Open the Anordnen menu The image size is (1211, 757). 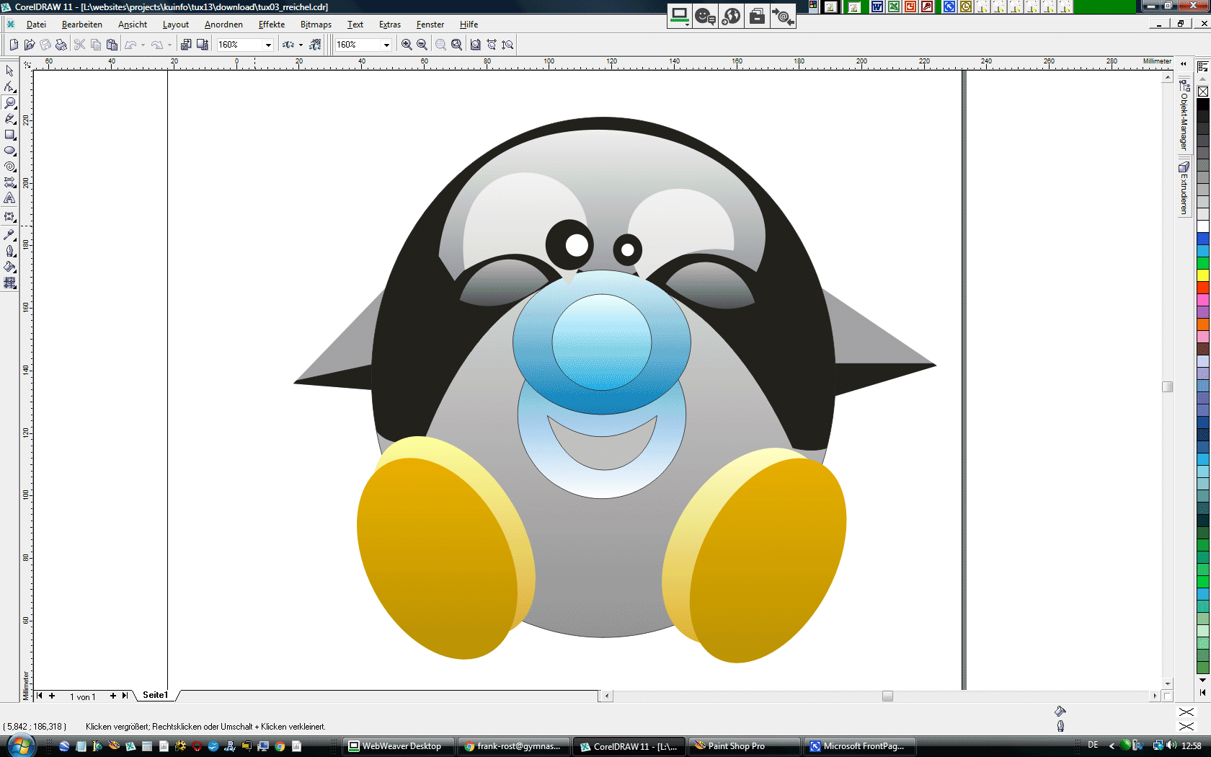click(223, 25)
